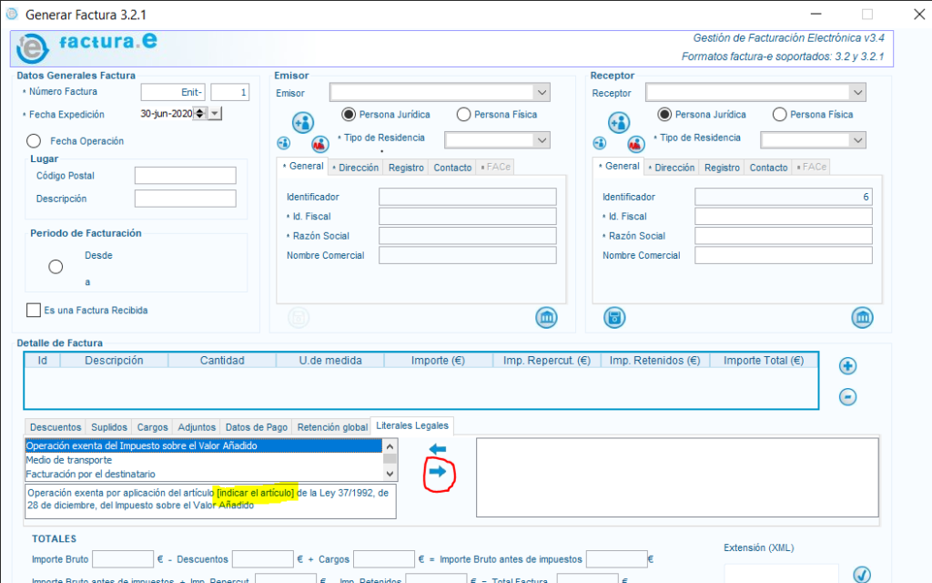Click the selected legal literals box on the right
The width and height of the screenshot is (932, 583).
(x=677, y=477)
